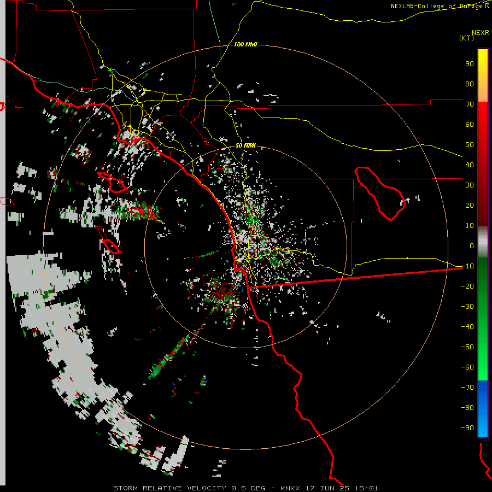Click the "STORM RELATIVE VELOCITY 0.5 DEG" caption

[189, 488]
